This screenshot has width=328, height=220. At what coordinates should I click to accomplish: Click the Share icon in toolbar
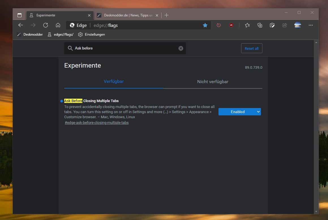[x=285, y=25]
